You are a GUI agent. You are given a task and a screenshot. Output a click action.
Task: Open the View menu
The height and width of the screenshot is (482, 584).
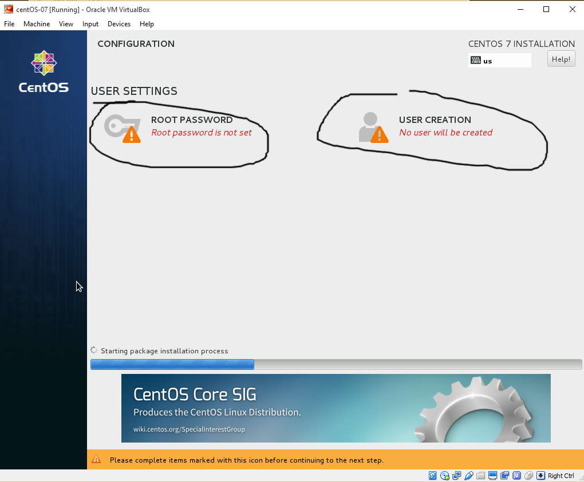pos(66,24)
